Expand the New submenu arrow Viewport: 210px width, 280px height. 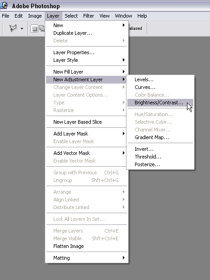124,25
